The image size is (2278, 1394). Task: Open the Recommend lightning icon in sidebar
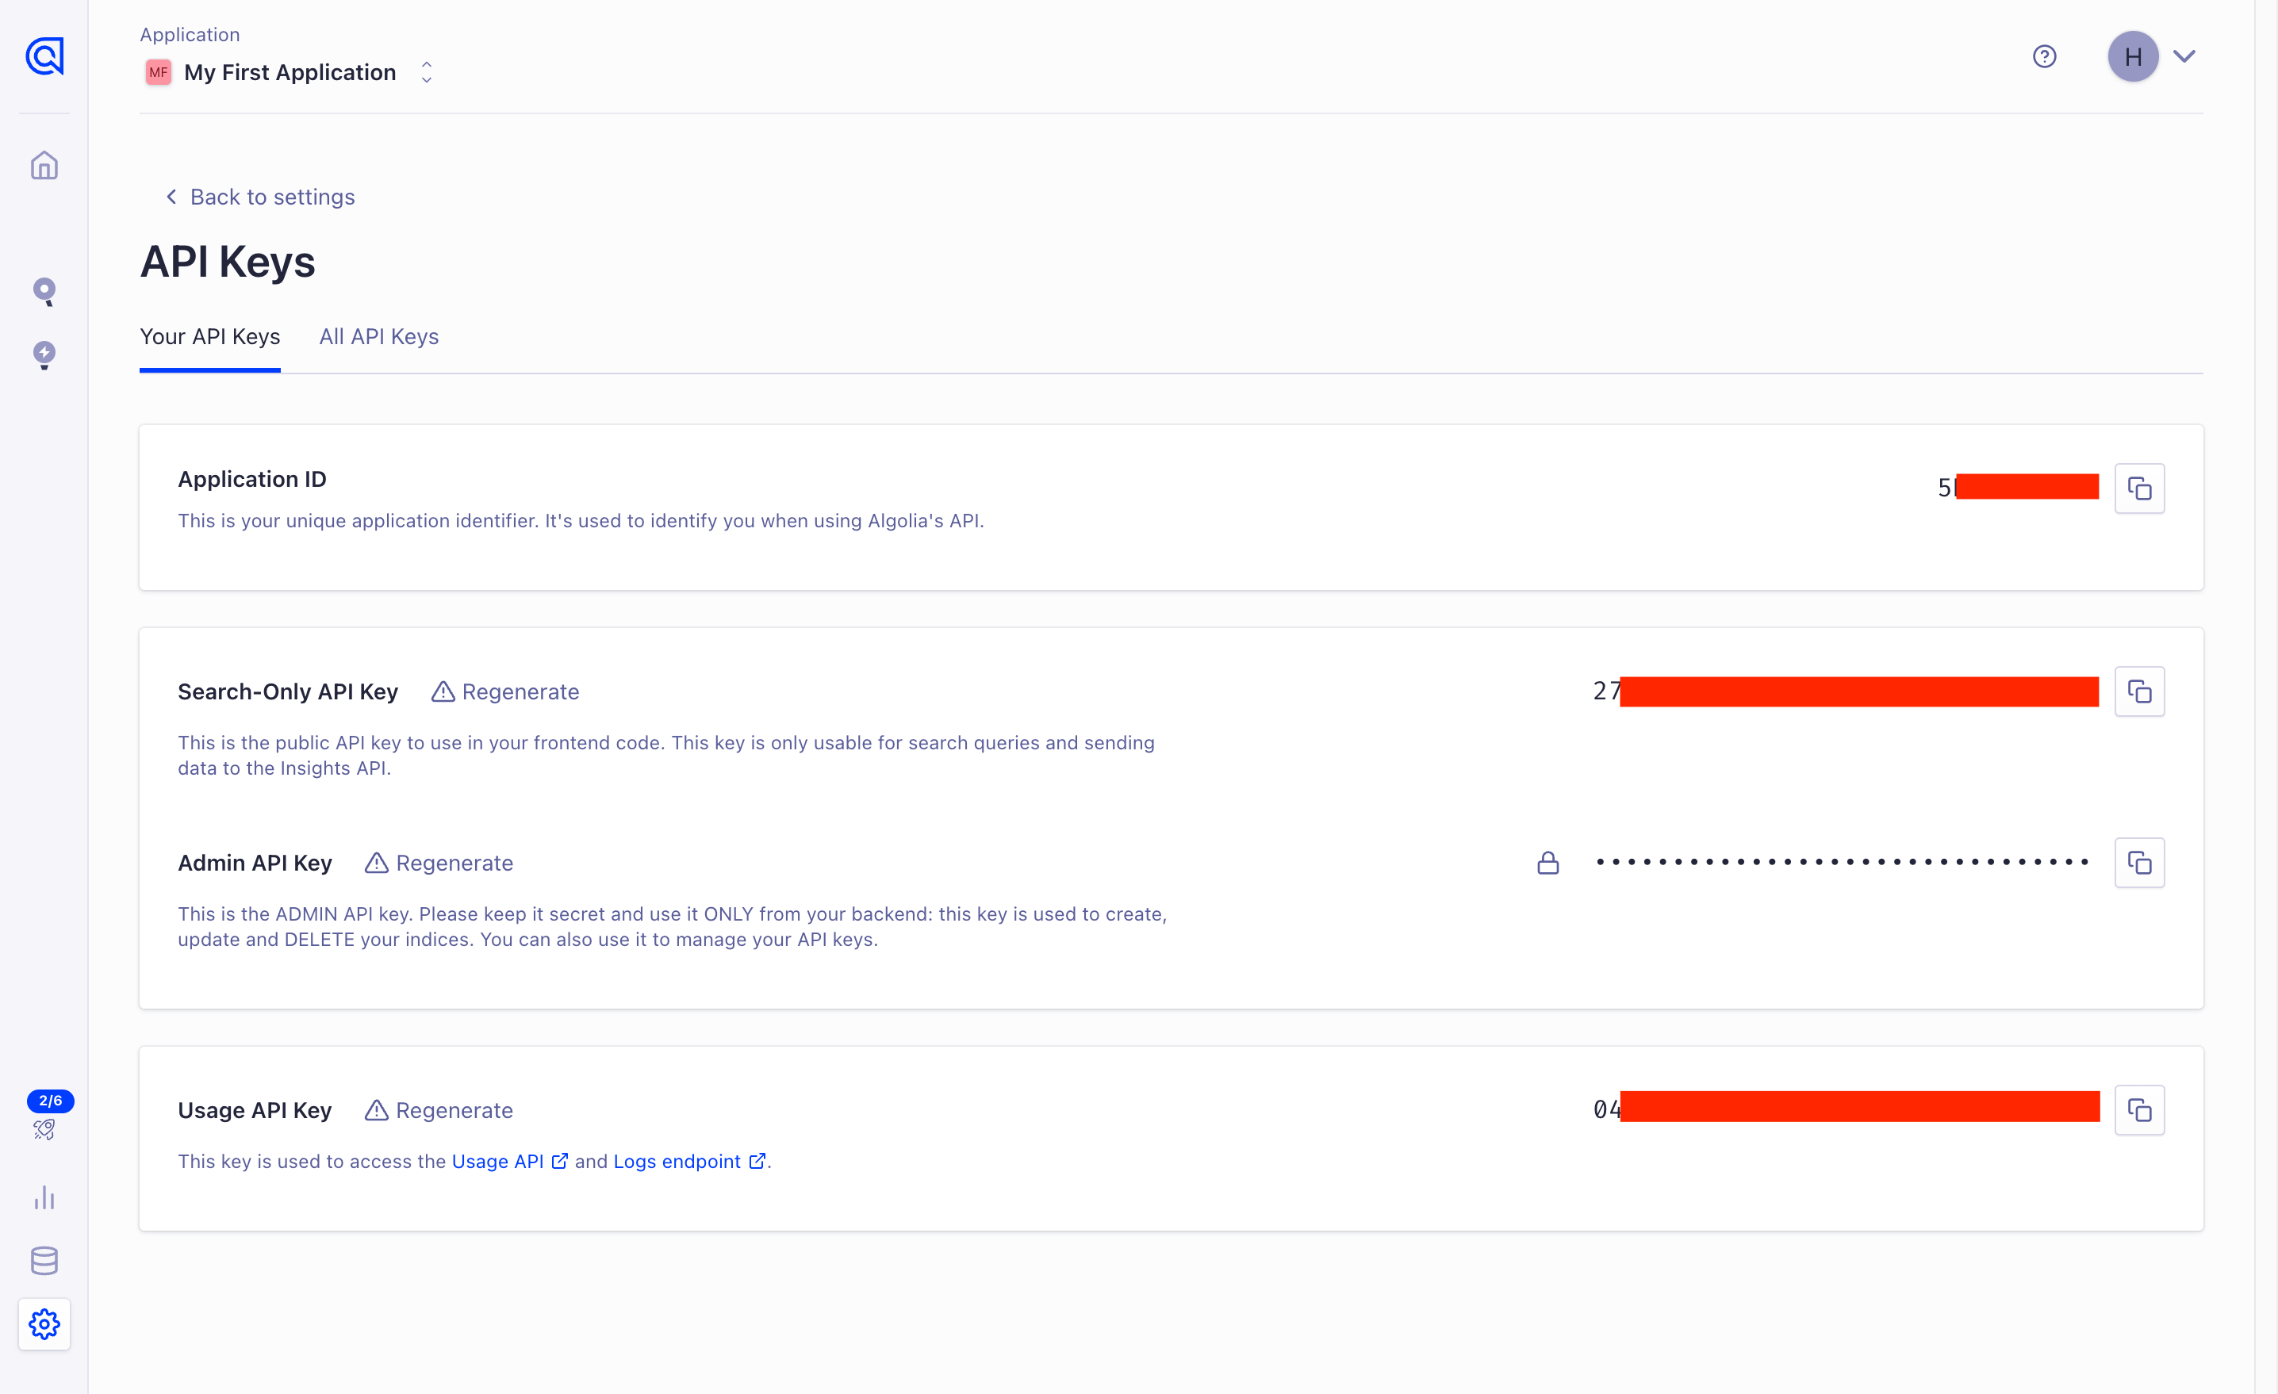[x=44, y=355]
